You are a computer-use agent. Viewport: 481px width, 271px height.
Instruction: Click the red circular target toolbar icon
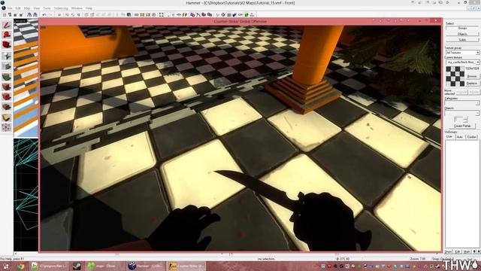[x=153, y=14]
